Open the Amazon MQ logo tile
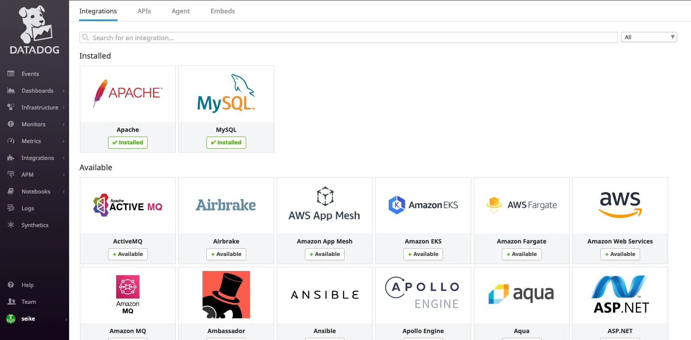The width and height of the screenshot is (691, 340). 128,295
